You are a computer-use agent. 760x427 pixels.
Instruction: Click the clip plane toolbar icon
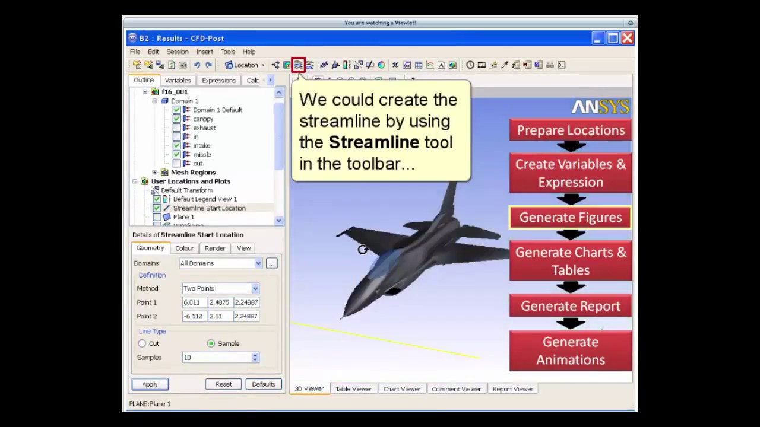click(370, 65)
